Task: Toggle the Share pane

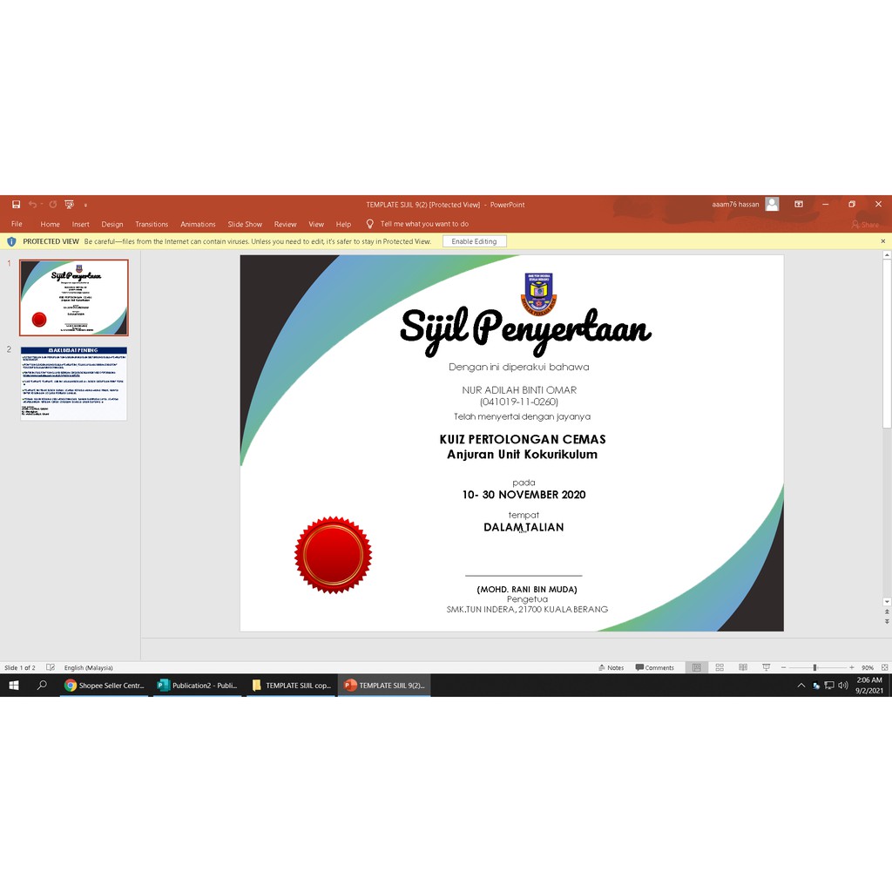Action: [866, 224]
